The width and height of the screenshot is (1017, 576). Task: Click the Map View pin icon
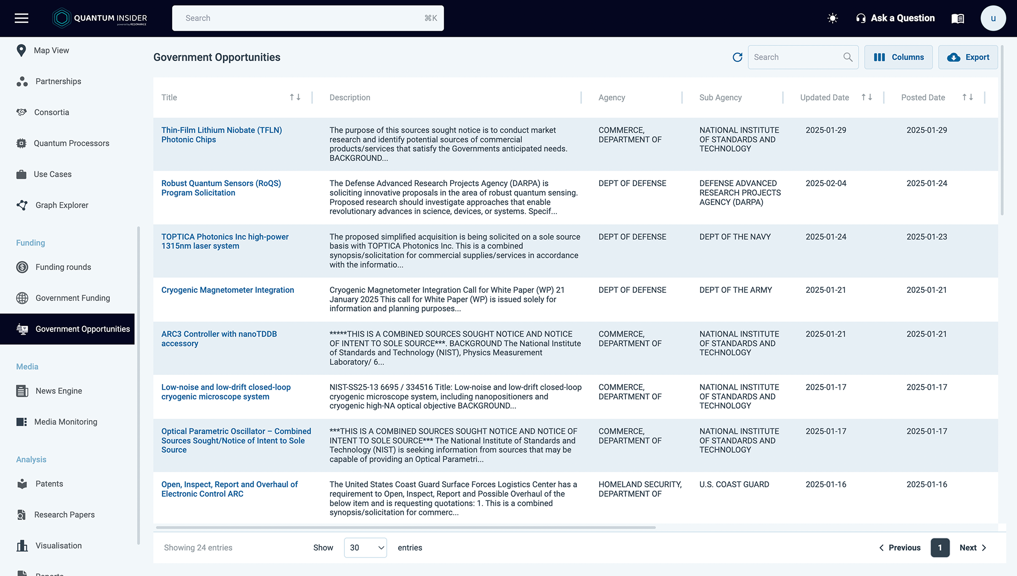(x=21, y=50)
